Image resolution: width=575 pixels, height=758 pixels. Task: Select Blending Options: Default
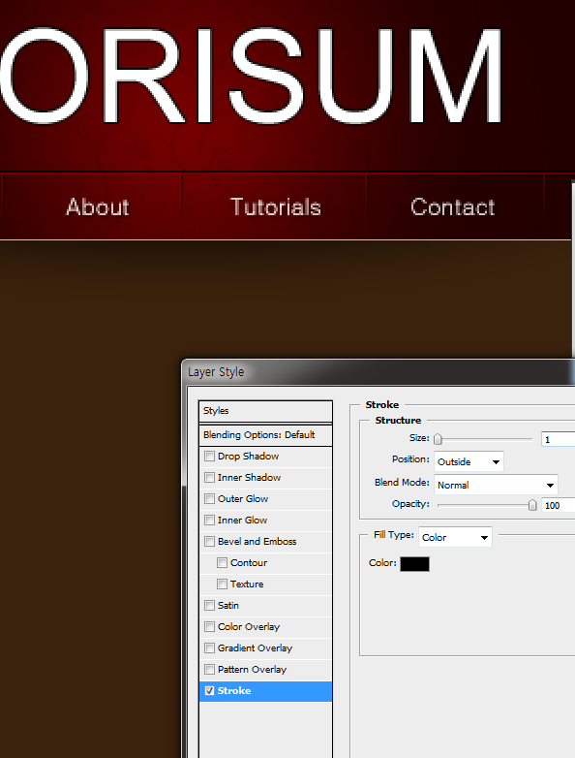click(x=265, y=435)
